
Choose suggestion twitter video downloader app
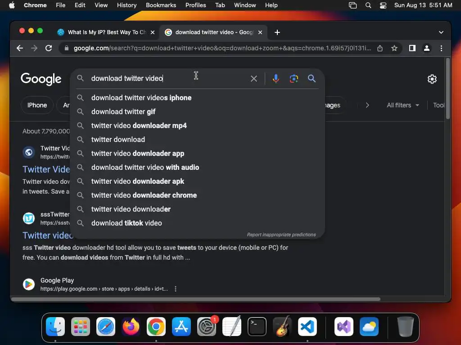click(x=197, y=154)
